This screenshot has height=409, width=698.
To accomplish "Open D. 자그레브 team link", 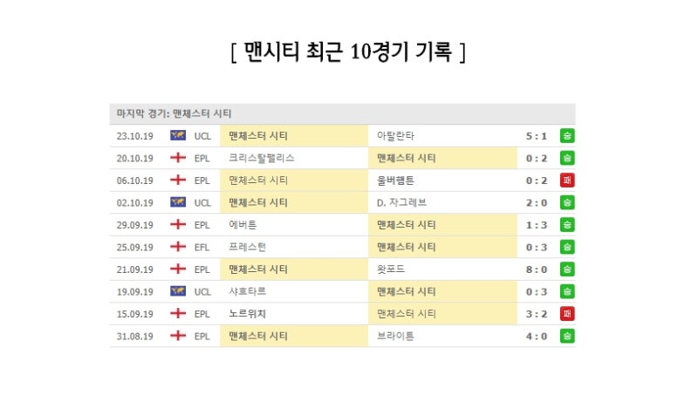I will [x=401, y=202].
